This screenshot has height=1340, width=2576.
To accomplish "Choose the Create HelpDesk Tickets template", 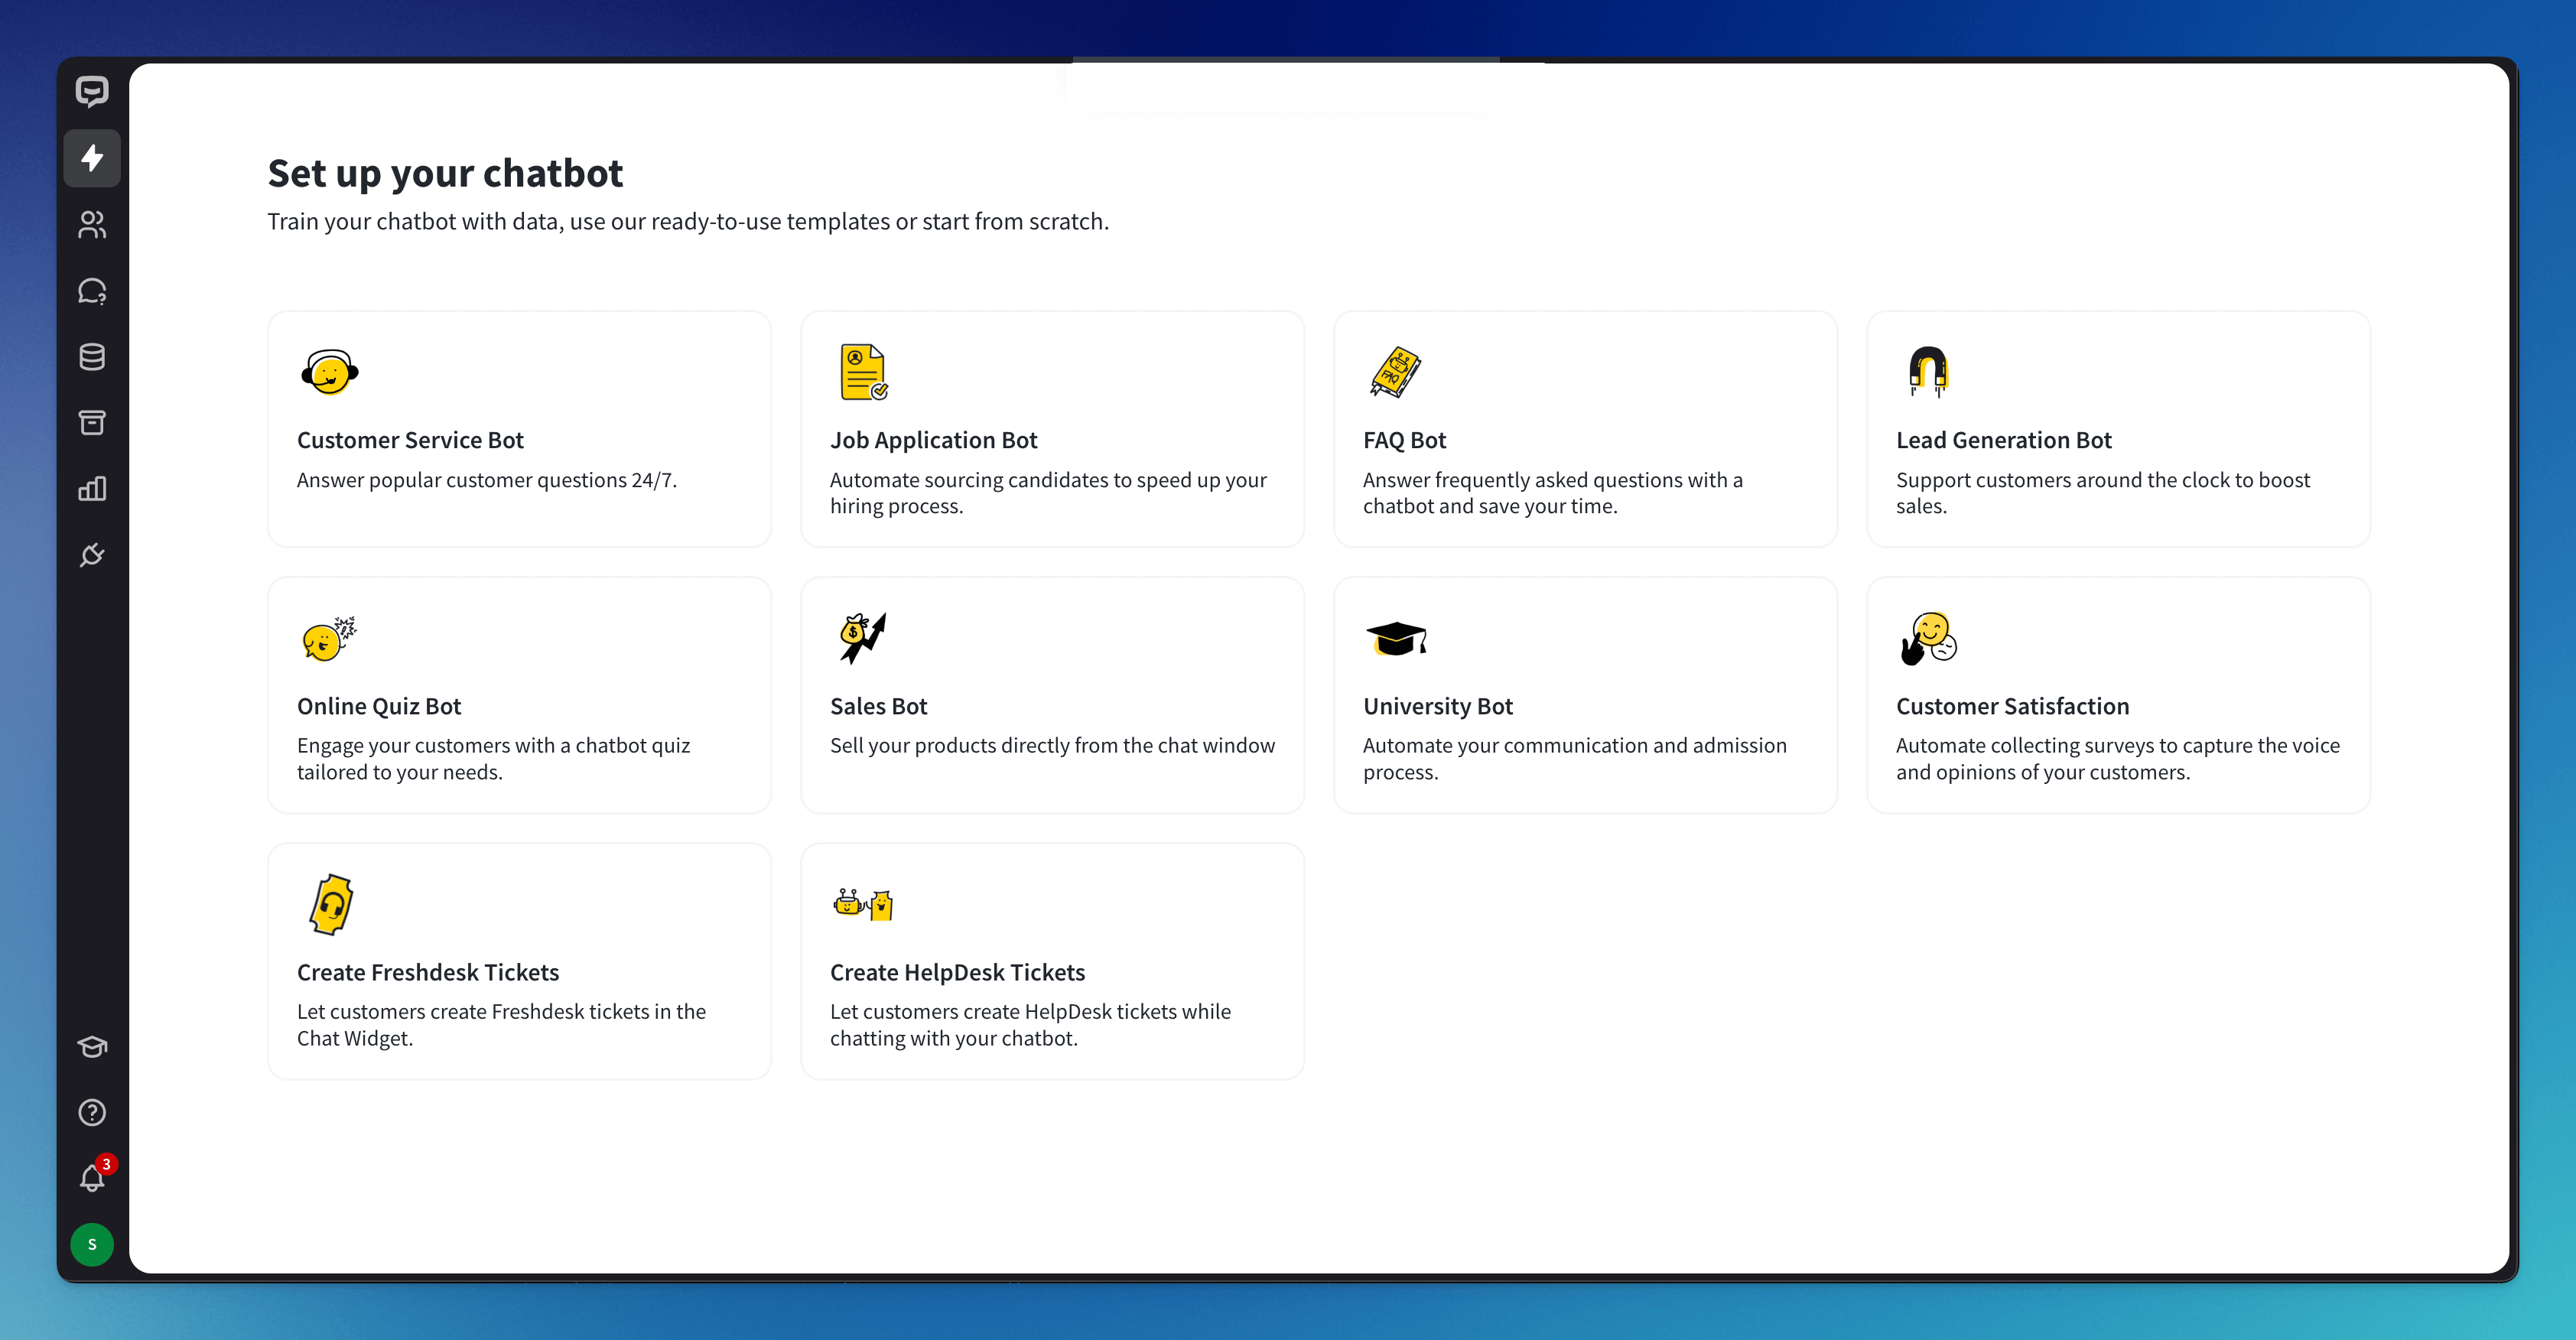I will (1052, 961).
